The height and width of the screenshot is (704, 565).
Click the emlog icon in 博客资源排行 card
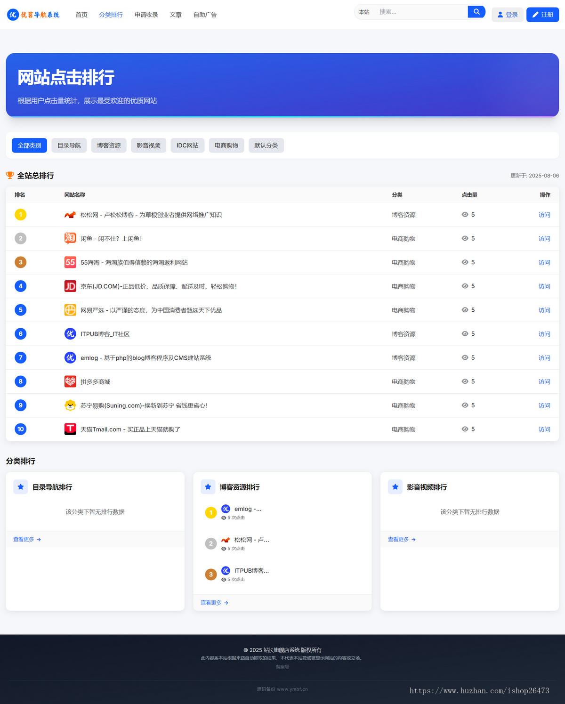[226, 509]
